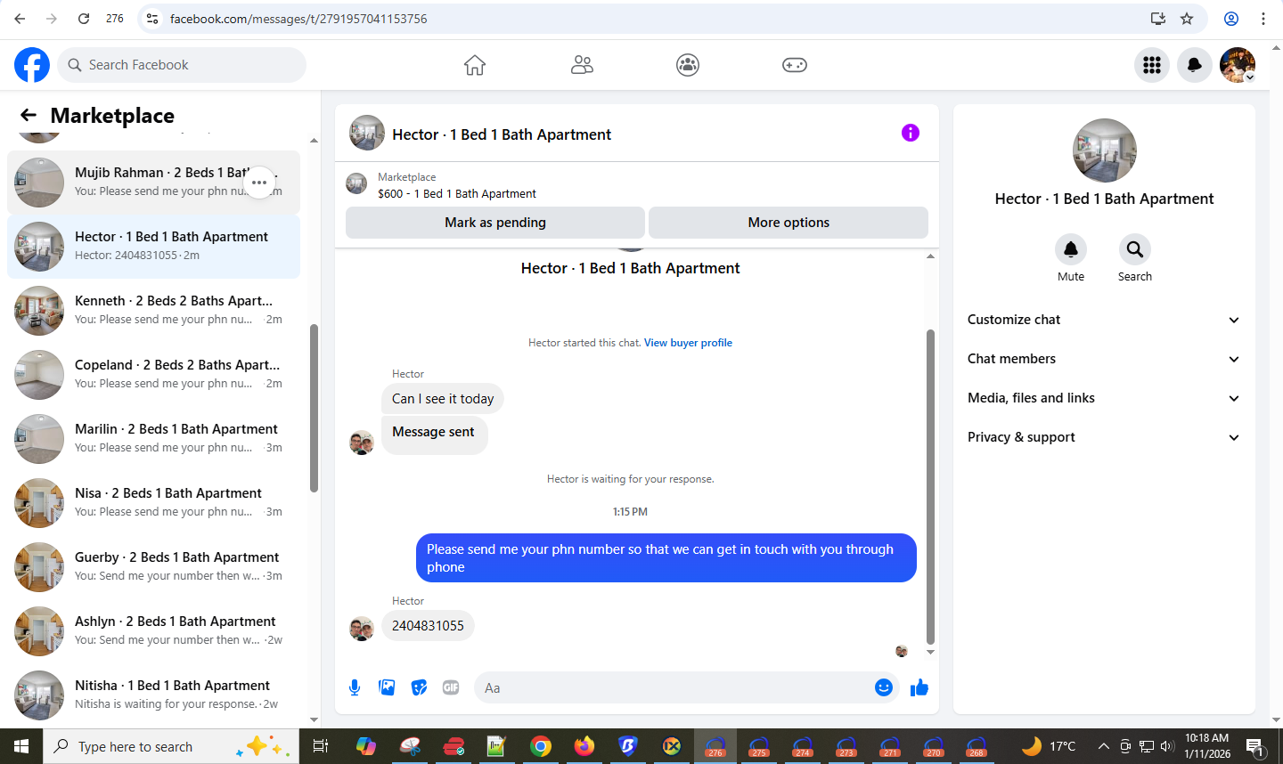Search within the conversation
Image resolution: width=1283 pixels, height=764 pixels.
[x=1135, y=249]
